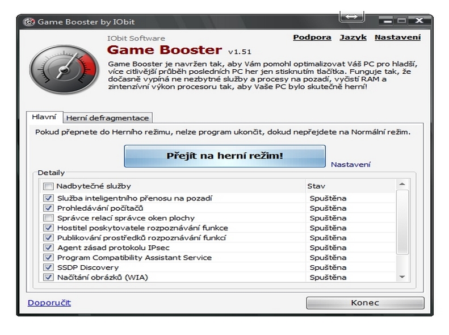Click Spuštěna status in Načítání obrázků (WIA) row

click(x=328, y=278)
